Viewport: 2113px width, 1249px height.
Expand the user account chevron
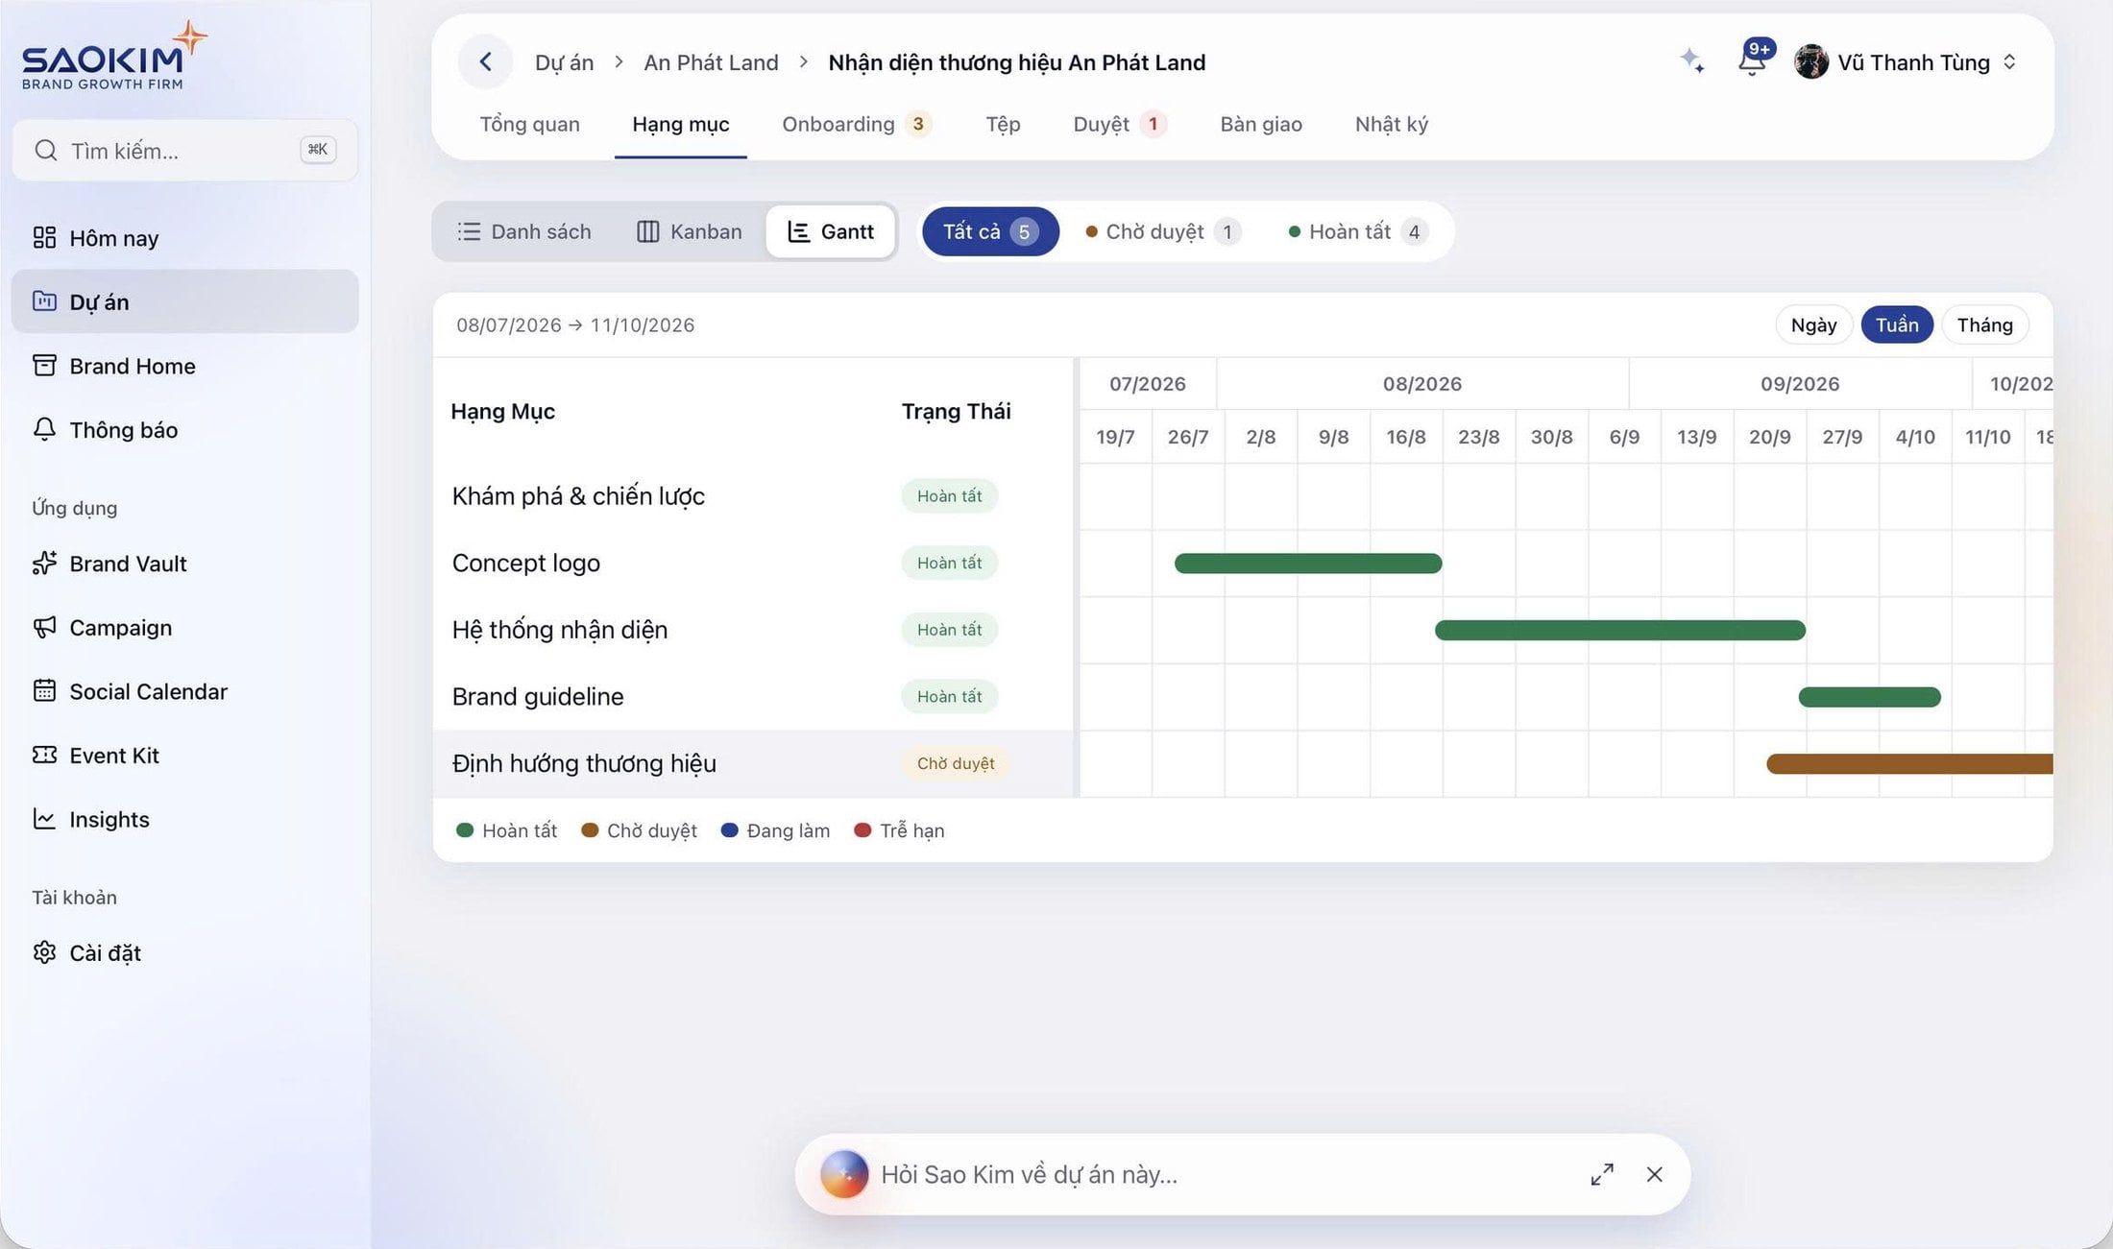(x=2009, y=62)
